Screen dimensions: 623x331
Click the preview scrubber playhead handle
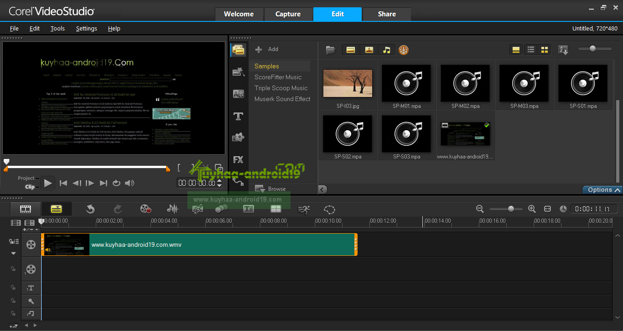(x=6, y=162)
